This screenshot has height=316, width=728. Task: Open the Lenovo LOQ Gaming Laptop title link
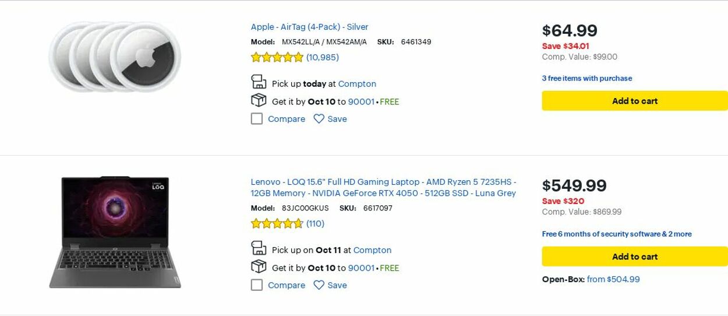click(383, 188)
